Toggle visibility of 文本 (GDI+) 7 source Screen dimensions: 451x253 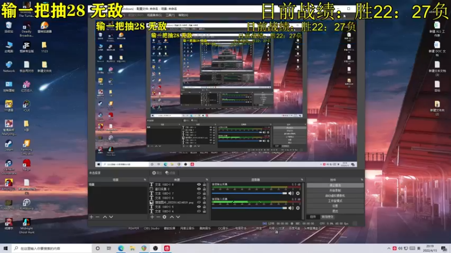[x=199, y=193]
